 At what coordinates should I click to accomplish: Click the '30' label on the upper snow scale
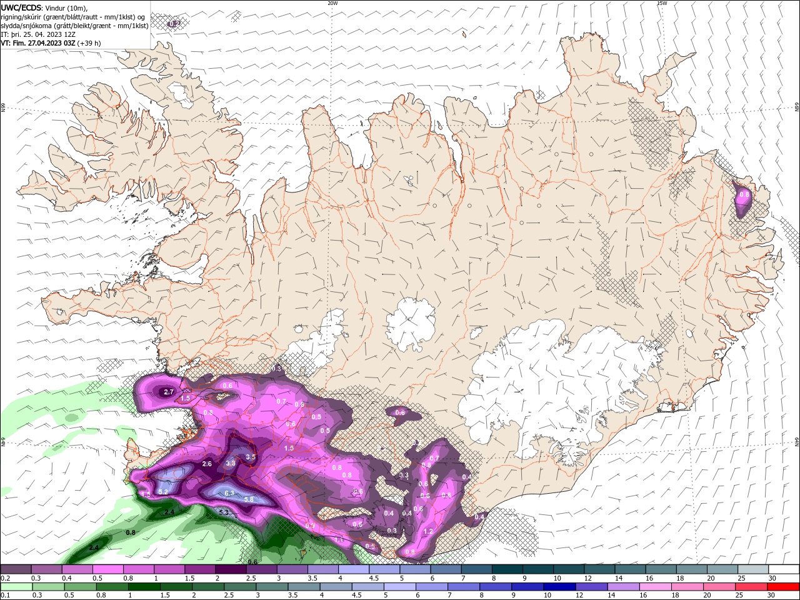772,578
